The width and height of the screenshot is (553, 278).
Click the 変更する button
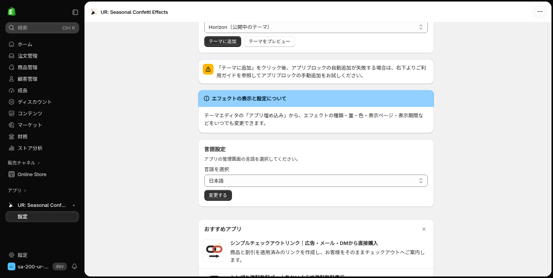click(218, 195)
